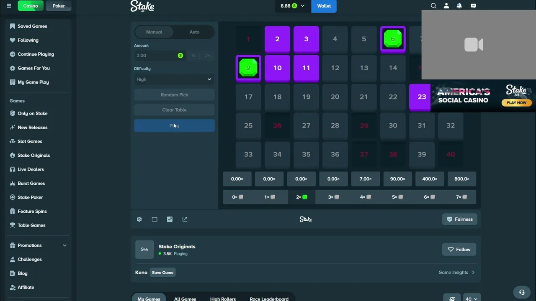536x301 pixels.
Task: Open the game settings gear icon
Action: [139, 219]
